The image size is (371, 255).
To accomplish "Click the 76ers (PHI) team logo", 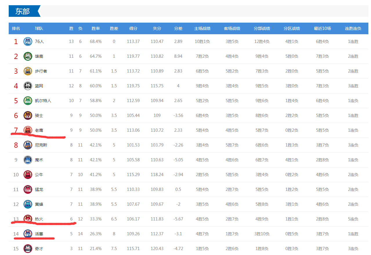I will click(x=28, y=41).
